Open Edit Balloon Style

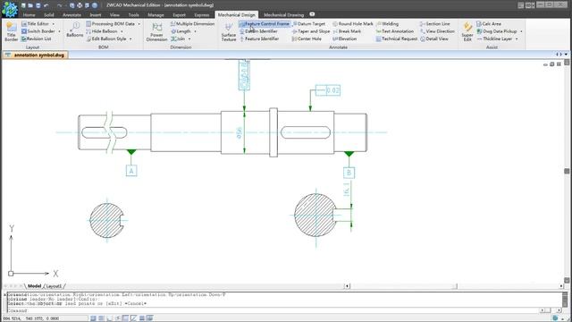point(106,38)
